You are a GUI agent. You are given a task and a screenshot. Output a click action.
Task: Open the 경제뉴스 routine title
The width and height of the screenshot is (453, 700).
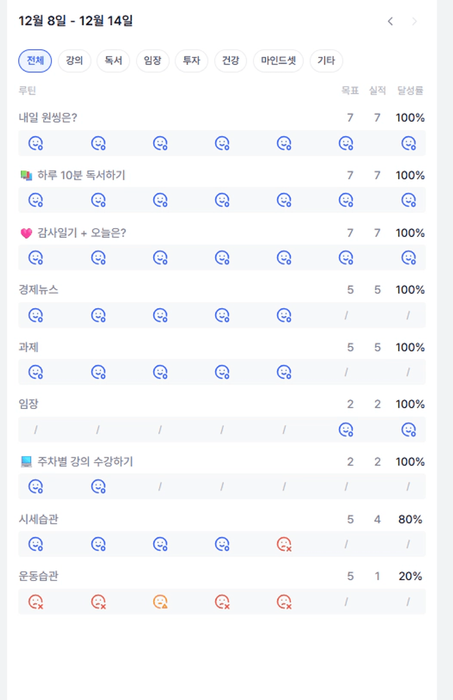(38, 290)
